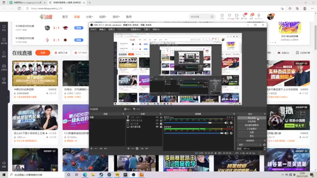Mute the Mic/Aux channel
The width and height of the screenshot is (317, 178).
point(226,123)
